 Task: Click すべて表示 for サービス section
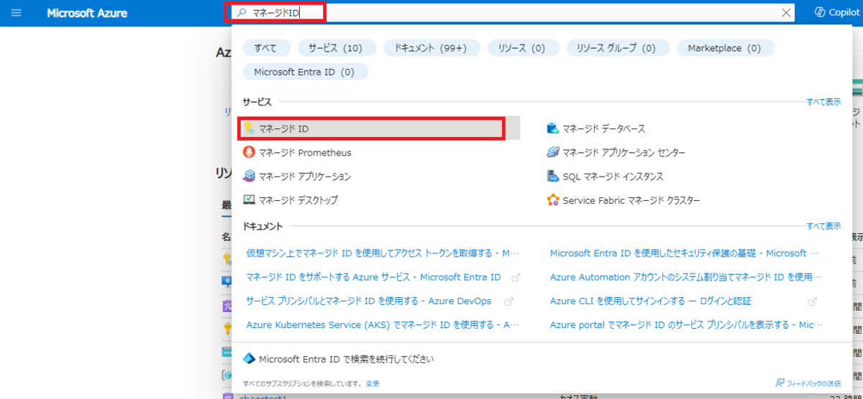pos(823,102)
